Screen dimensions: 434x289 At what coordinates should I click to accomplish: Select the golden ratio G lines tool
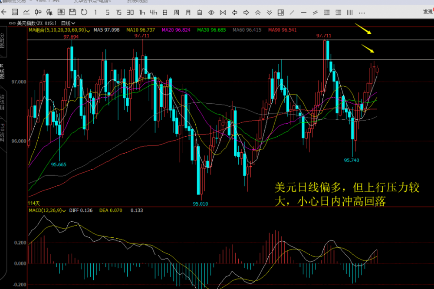coord(327,13)
